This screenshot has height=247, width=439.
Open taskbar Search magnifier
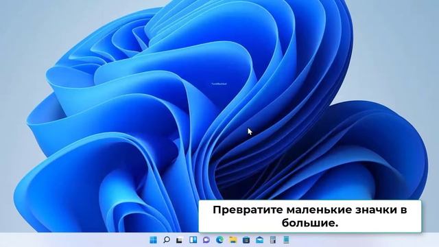click(167, 239)
